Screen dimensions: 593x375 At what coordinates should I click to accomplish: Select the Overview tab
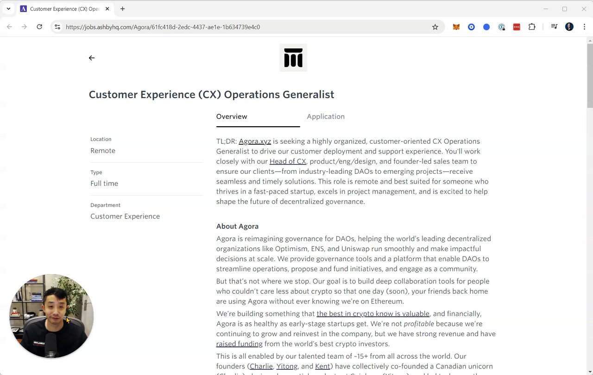coord(232,117)
